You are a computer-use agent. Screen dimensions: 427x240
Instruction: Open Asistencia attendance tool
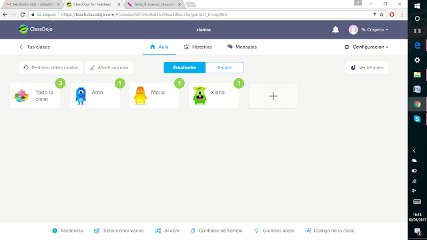point(67,231)
